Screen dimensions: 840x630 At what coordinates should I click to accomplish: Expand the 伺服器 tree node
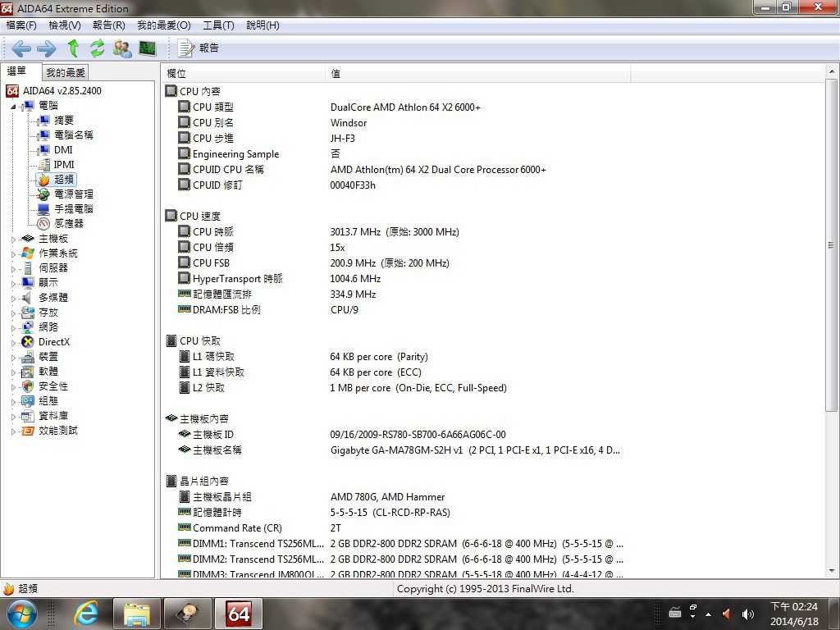coord(13,268)
